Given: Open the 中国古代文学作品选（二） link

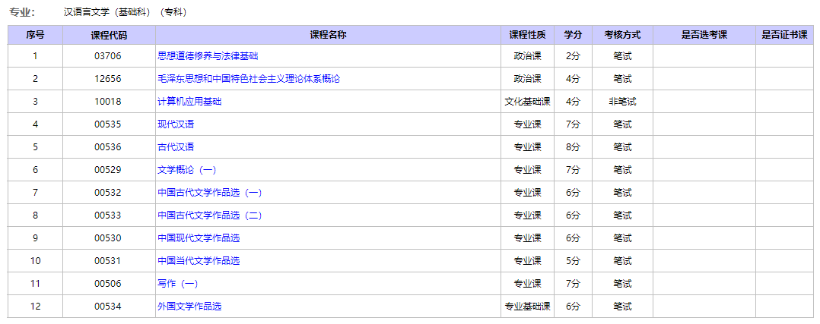Looking at the screenshot, I should 209,215.
